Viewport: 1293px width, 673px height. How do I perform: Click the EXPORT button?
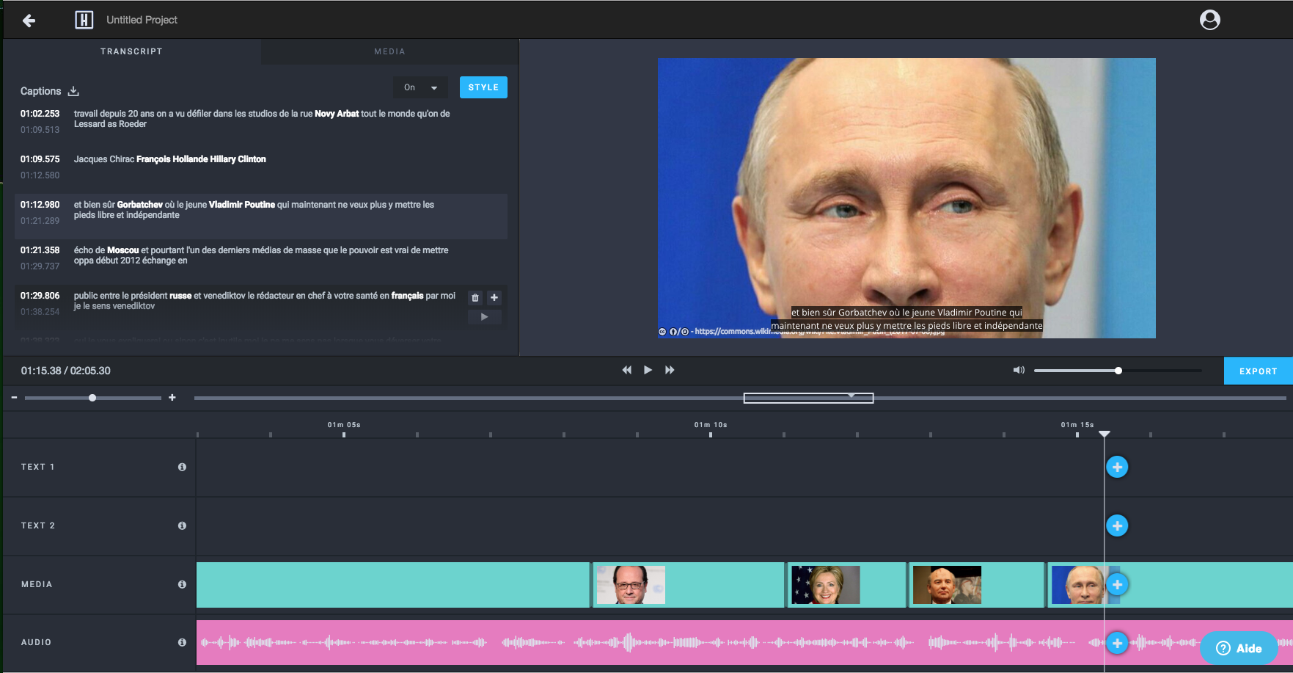pyautogui.click(x=1258, y=371)
